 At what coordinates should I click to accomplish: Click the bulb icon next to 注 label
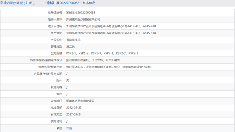coord(58,128)
